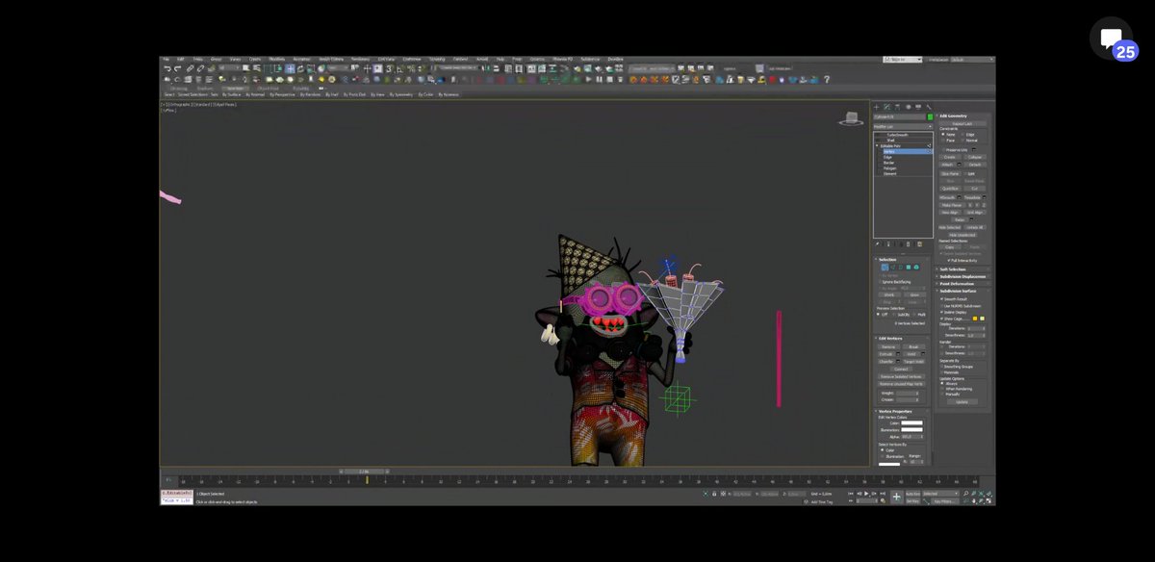Viewport: 1155px width, 562px height.
Task: Click the Element sub-object icon in the Selection rollout
Action: tap(916, 267)
